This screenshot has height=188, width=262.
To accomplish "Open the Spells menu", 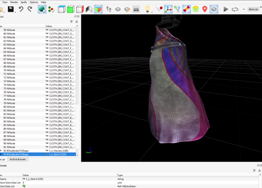I will 24,2.
